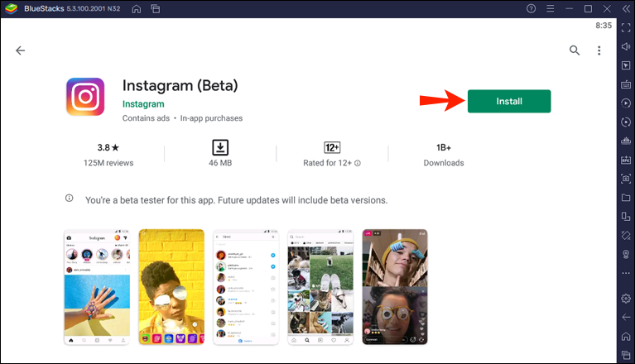
Task: Open the media folder icon in sidebar
Action: pyautogui.click(x=626, y=198)
